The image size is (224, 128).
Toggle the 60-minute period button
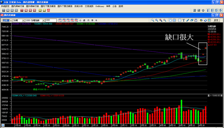[x=76, y=20]
